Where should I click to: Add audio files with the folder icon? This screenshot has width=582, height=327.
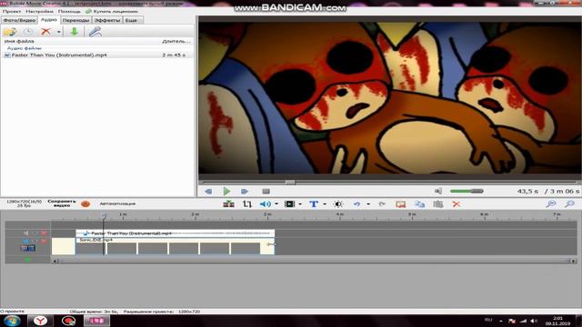coord(10,32)
